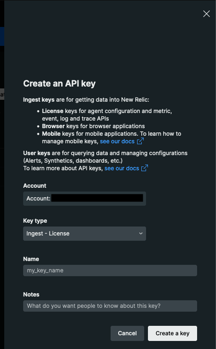Click the 'Notes' field label

pyautogui.click(x=31, y=295)
